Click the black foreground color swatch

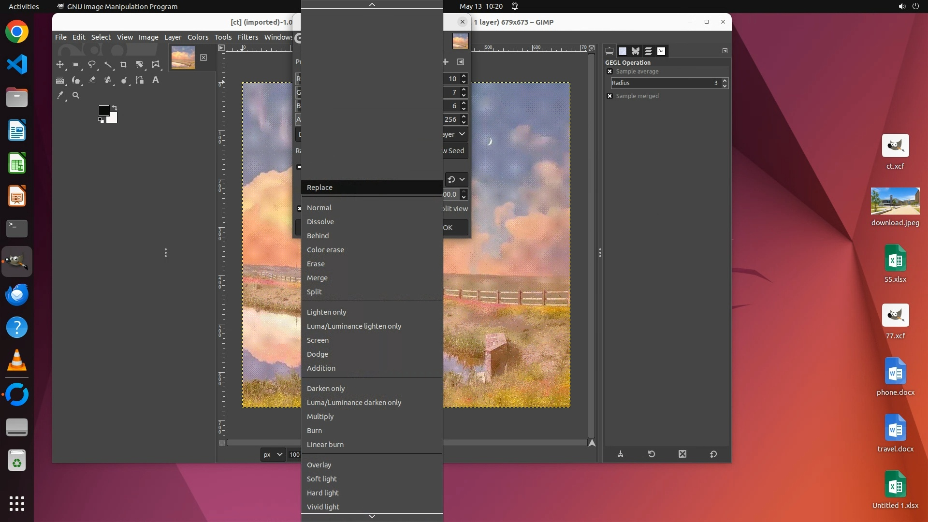103,111
